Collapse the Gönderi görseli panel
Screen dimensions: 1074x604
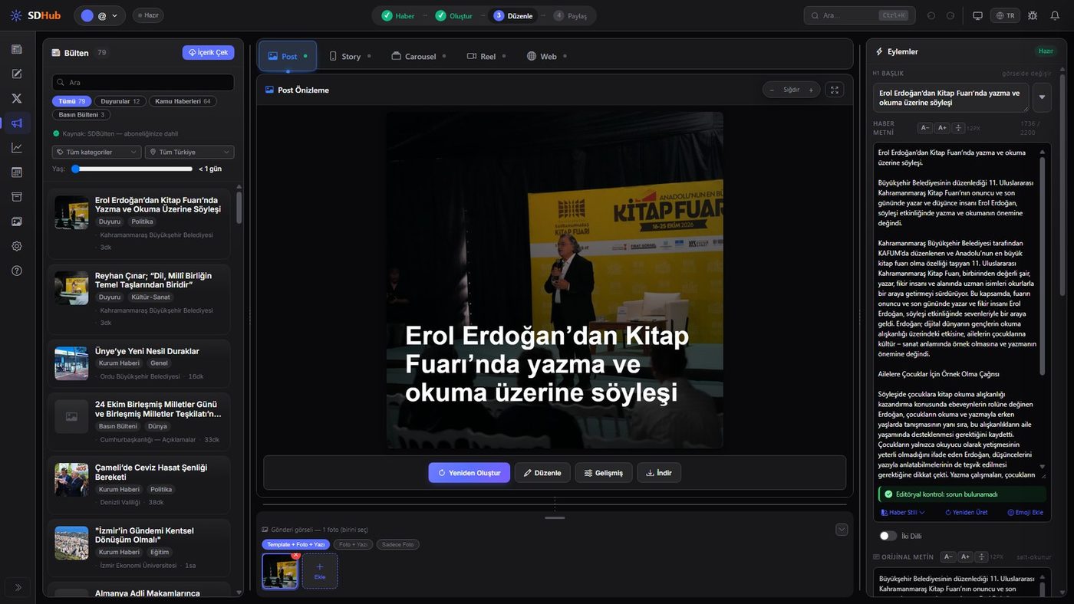[842, 530]
